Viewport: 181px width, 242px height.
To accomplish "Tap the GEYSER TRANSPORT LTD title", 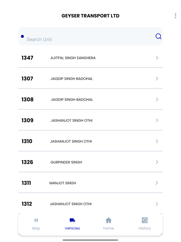I will [90, 16].
